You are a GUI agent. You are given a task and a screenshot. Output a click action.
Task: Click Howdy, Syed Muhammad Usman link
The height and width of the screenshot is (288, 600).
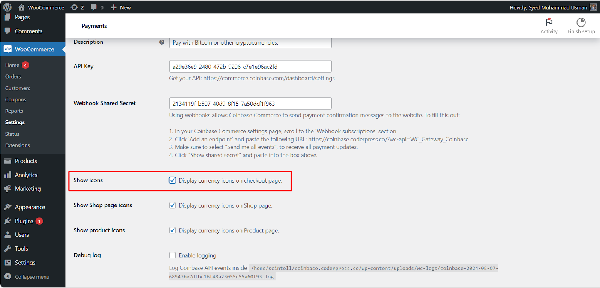point(548,7)
